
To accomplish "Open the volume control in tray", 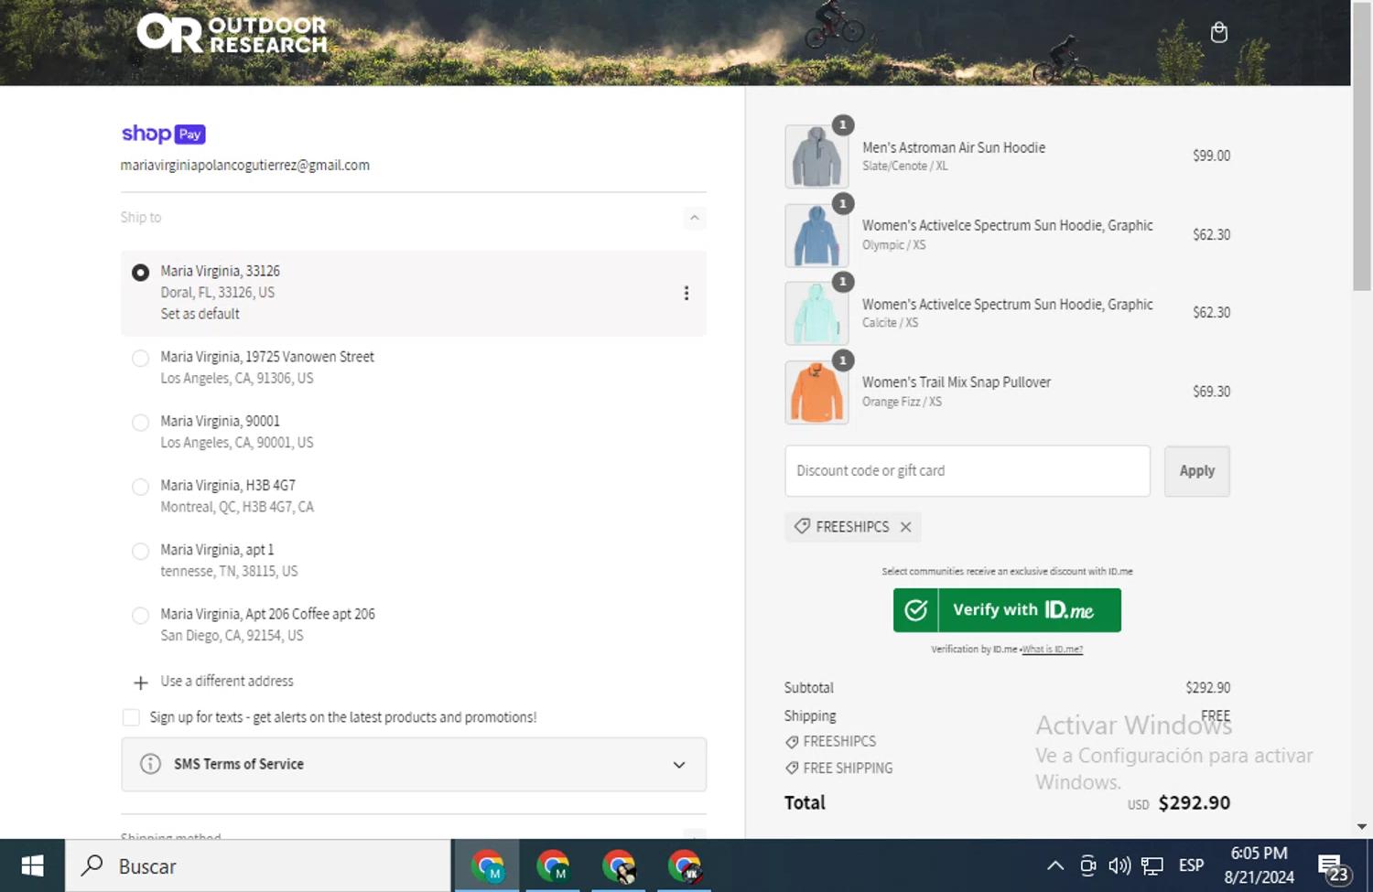I will click(x=1119, y=865).
